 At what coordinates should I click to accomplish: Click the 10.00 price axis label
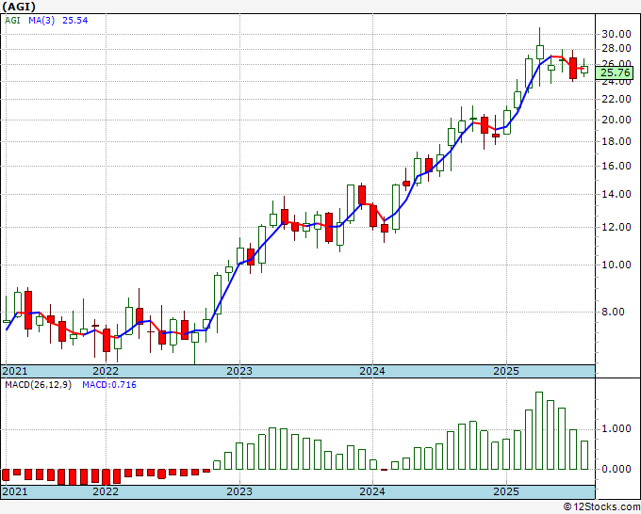click(616, 265)
